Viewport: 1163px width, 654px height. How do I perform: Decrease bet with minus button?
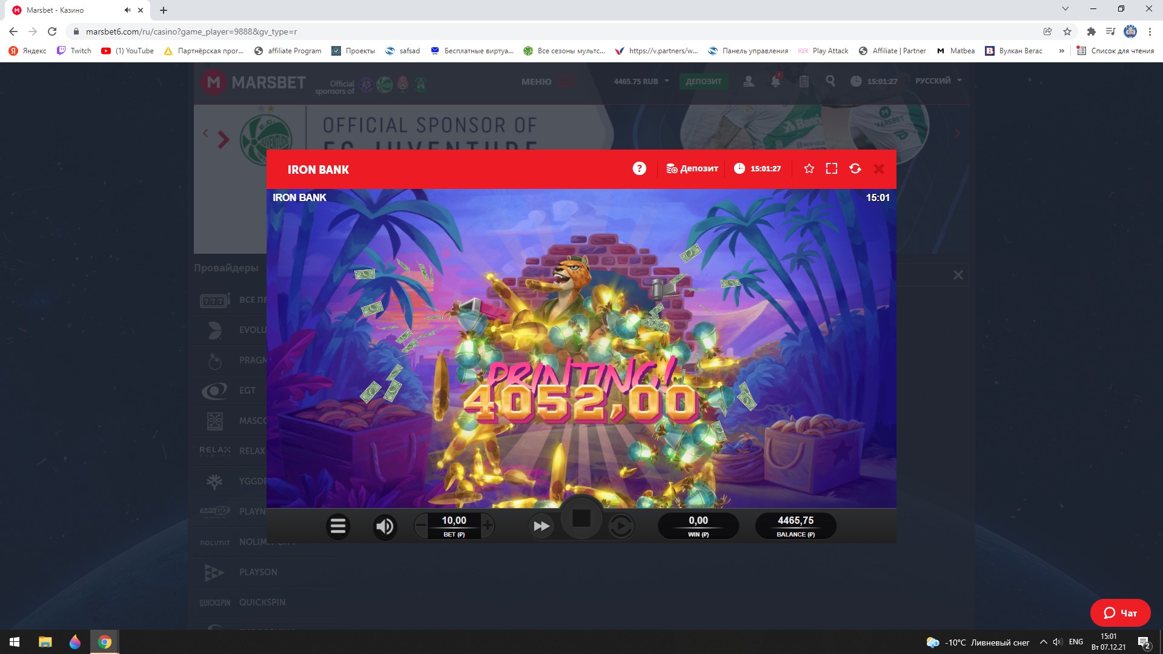(421, 525)
